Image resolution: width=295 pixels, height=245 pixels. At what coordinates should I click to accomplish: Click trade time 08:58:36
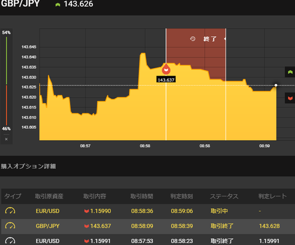point(142,211)
